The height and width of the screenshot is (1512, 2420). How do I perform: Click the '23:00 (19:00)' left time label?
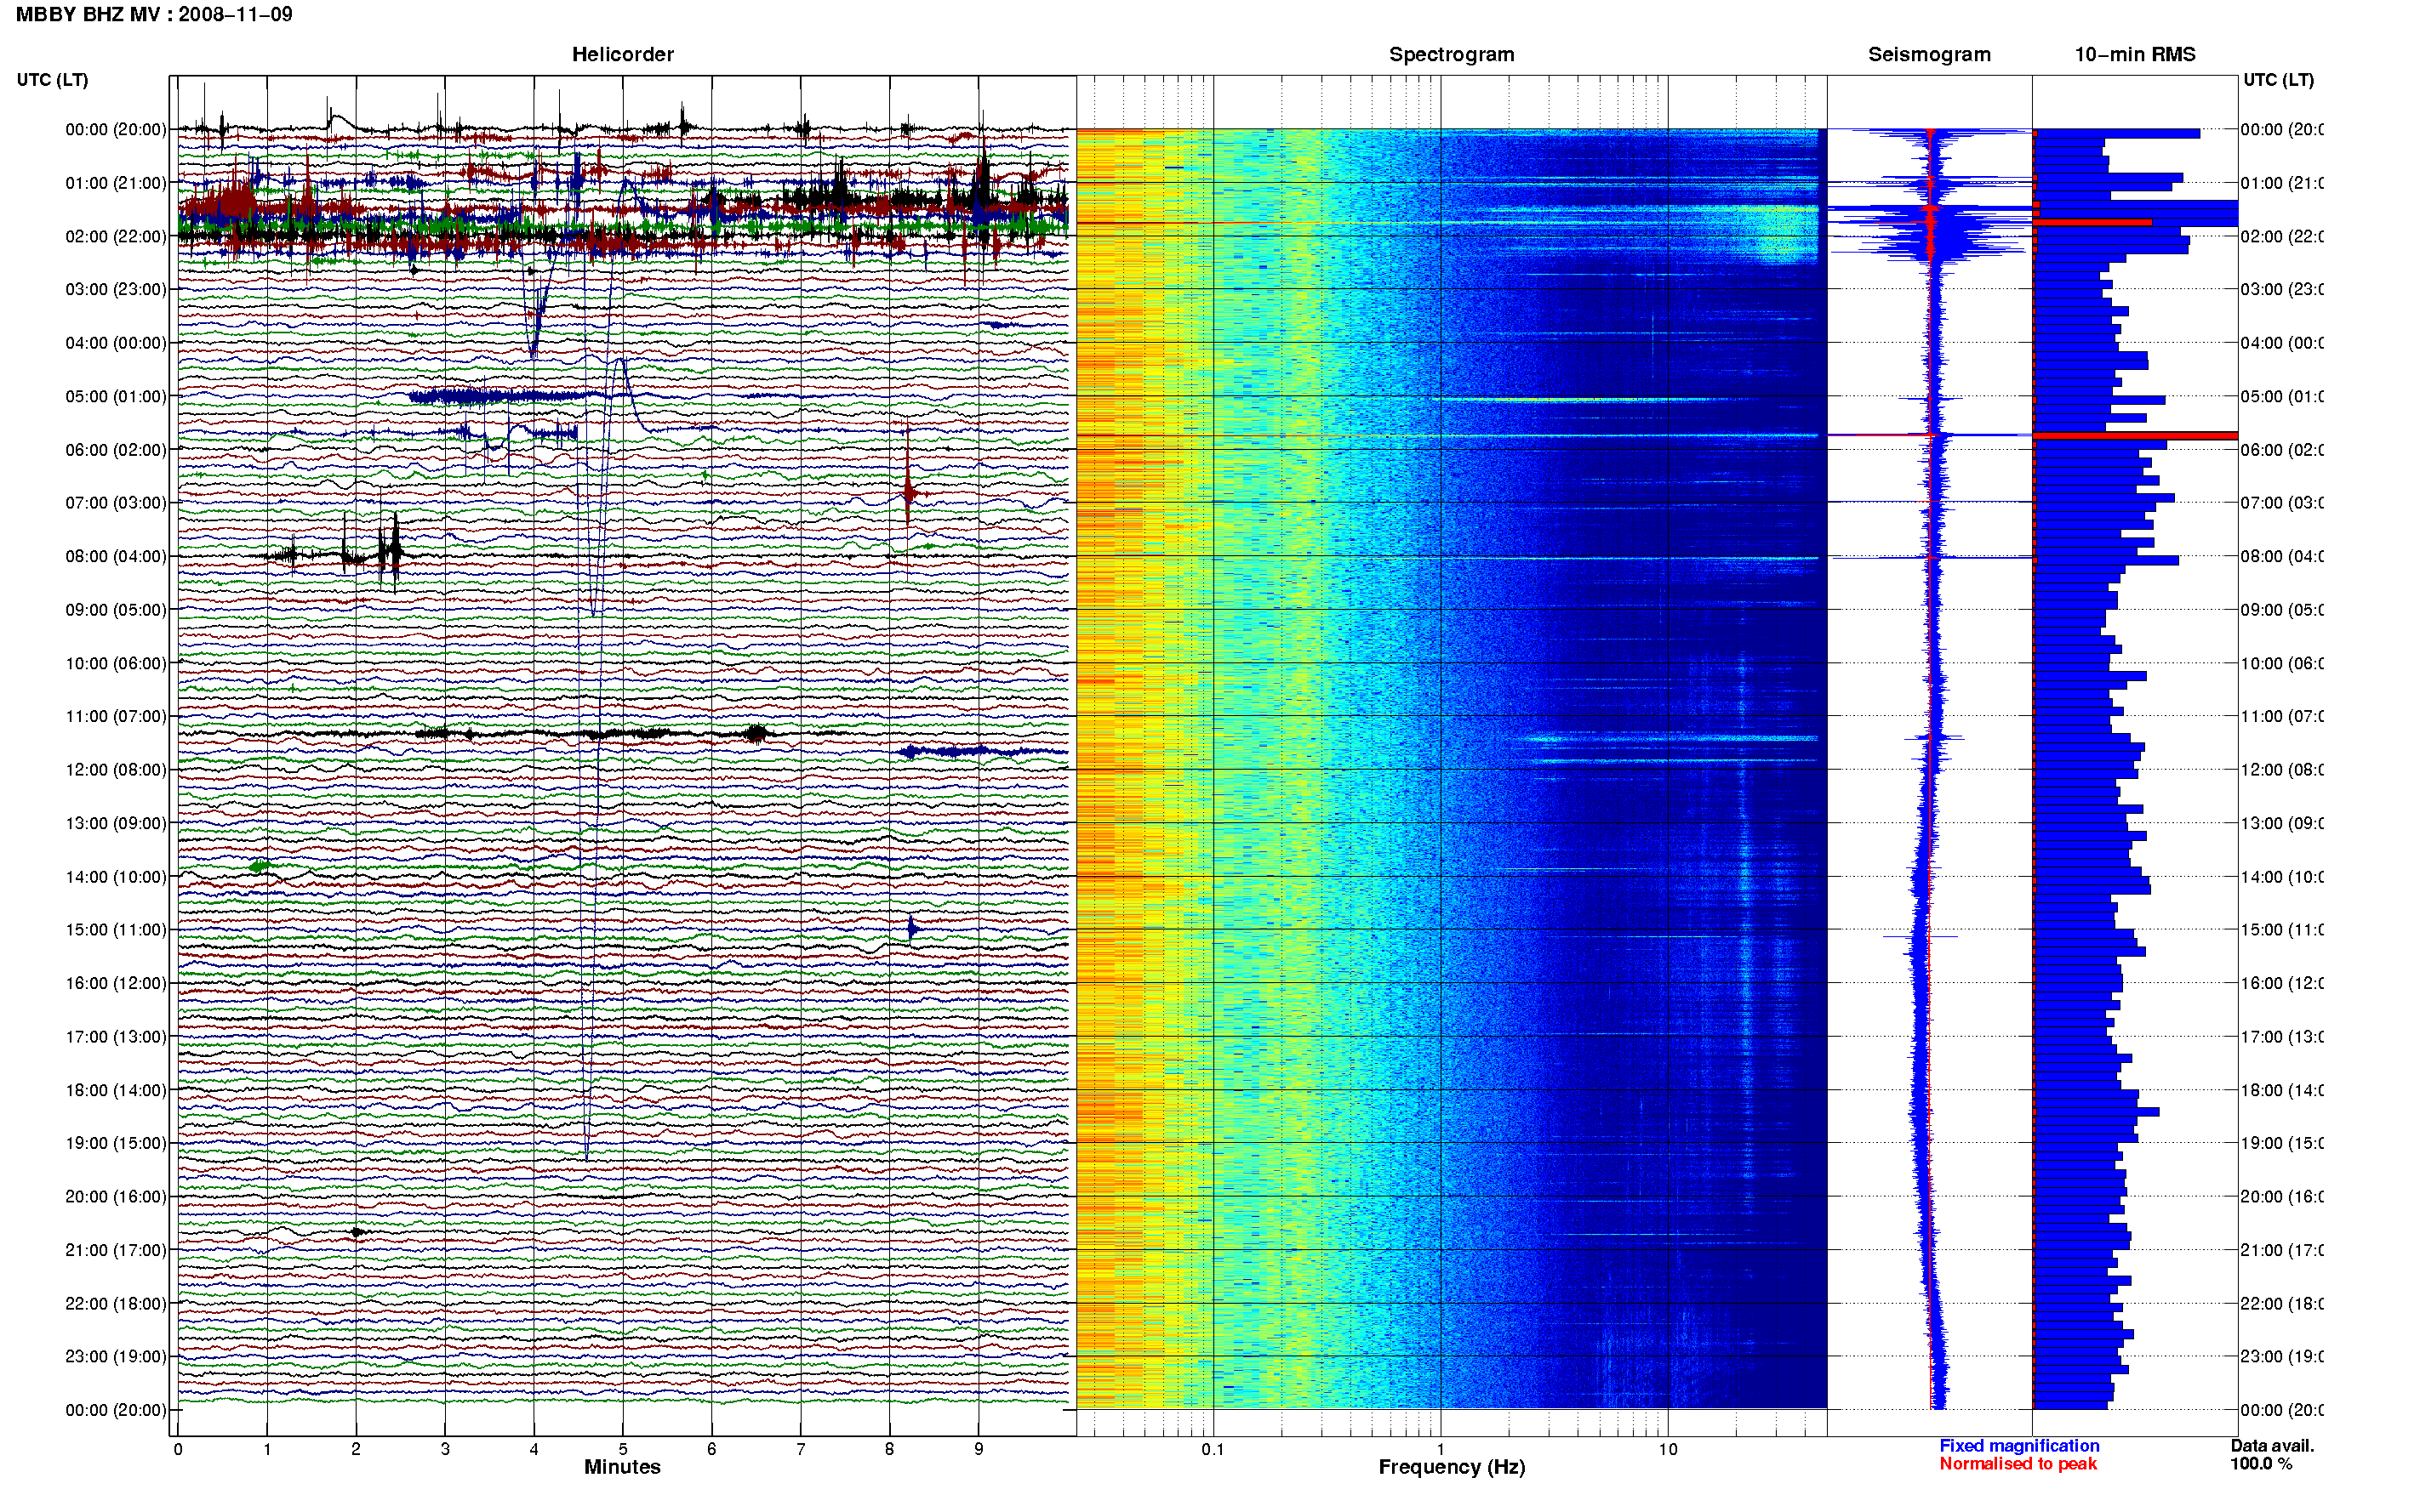tap(116, 1357)
